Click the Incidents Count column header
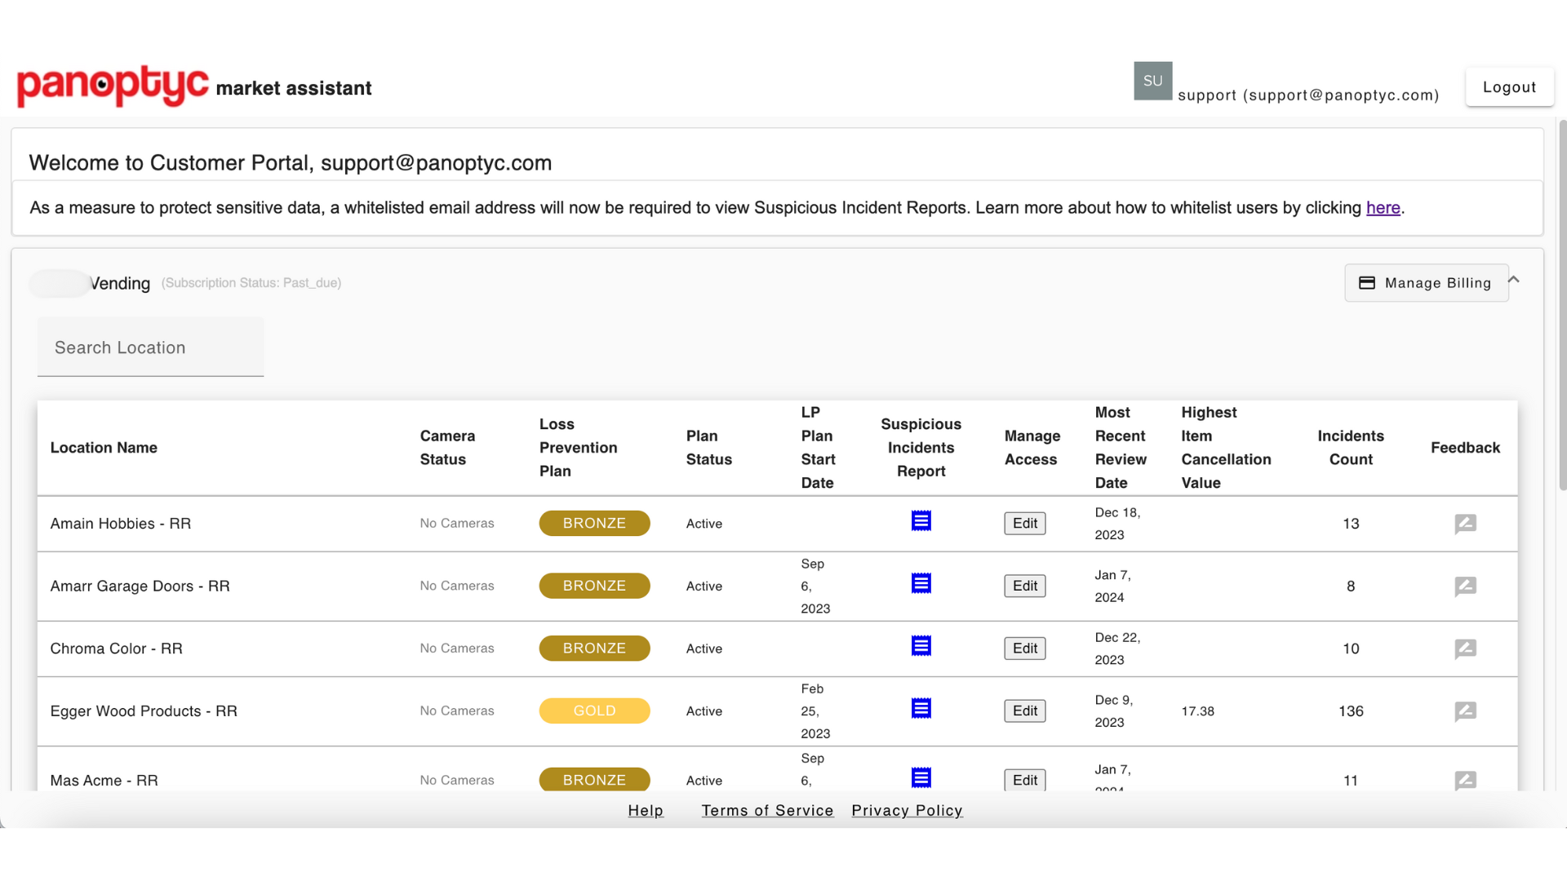The height and width of the screenshot is (881, 1567). point(1351,448)
